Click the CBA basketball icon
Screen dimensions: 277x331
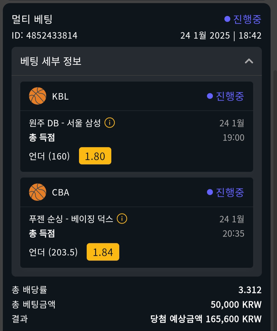38,192
